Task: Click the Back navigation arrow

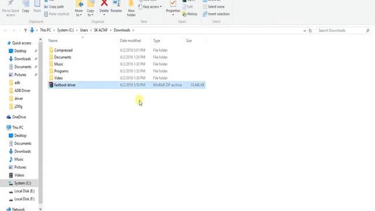Action: 5,30
